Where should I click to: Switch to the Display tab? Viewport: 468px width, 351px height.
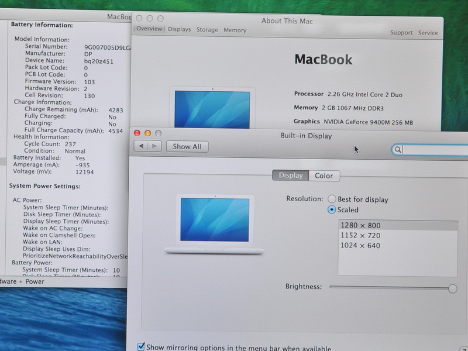pos(291,175)
